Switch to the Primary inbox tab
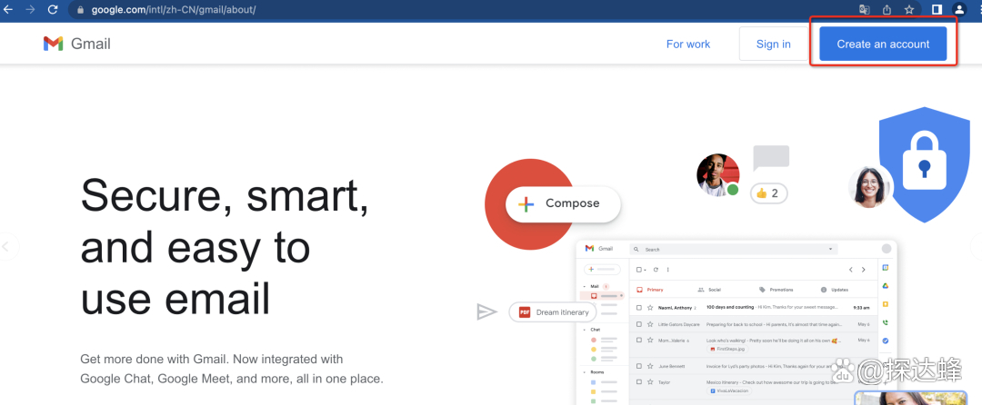 (650, 290)
